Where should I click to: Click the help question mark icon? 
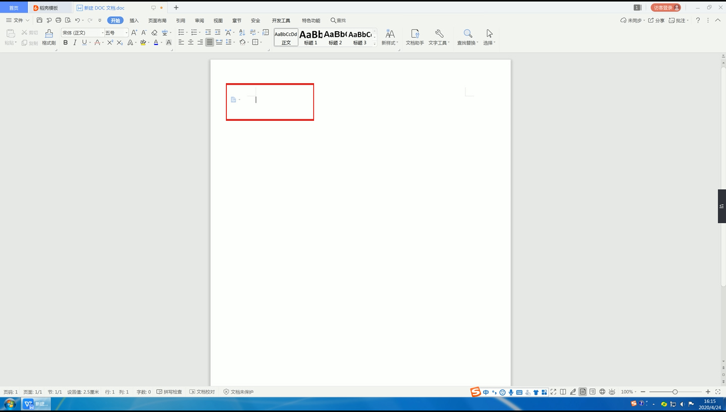[x=698, y=20]
